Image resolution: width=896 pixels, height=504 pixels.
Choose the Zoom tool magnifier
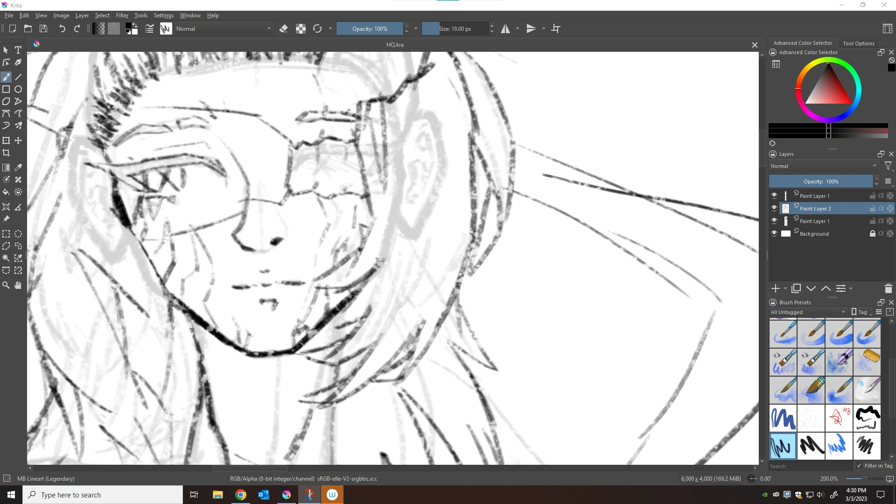pyautogui.click(x=6, y=285)
